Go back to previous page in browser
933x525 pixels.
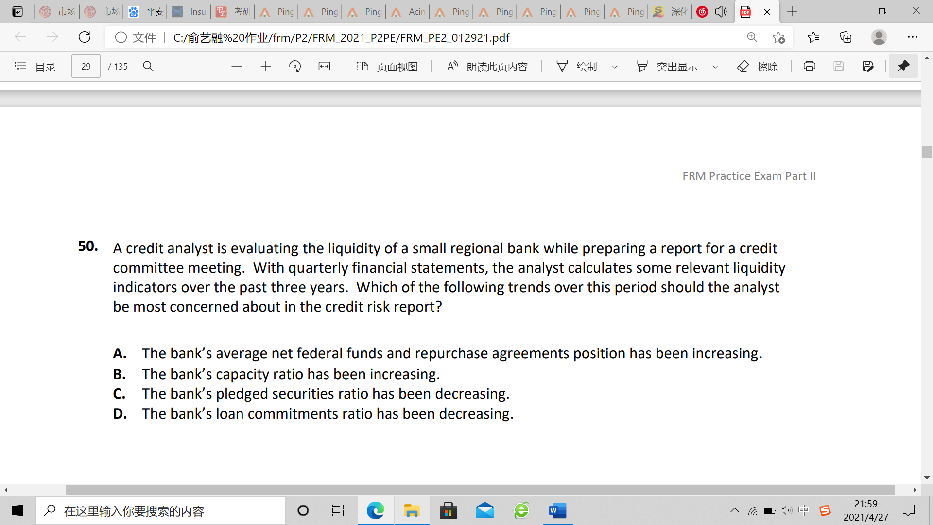[20, 37]
